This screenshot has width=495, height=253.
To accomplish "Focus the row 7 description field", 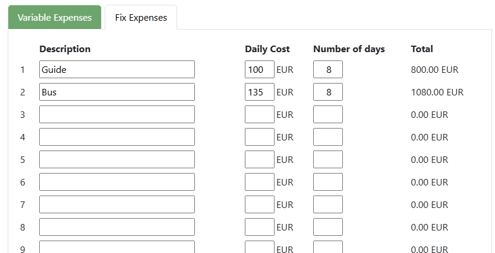I will [116, 204].
